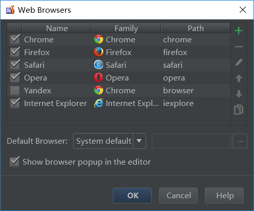Uncheck the Chrome browser checkbox

click(15, 39)
